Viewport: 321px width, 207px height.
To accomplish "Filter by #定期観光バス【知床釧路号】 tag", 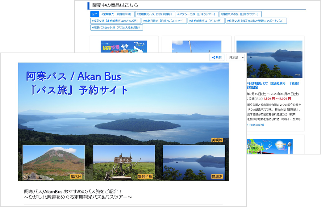I will click(155, 14).
